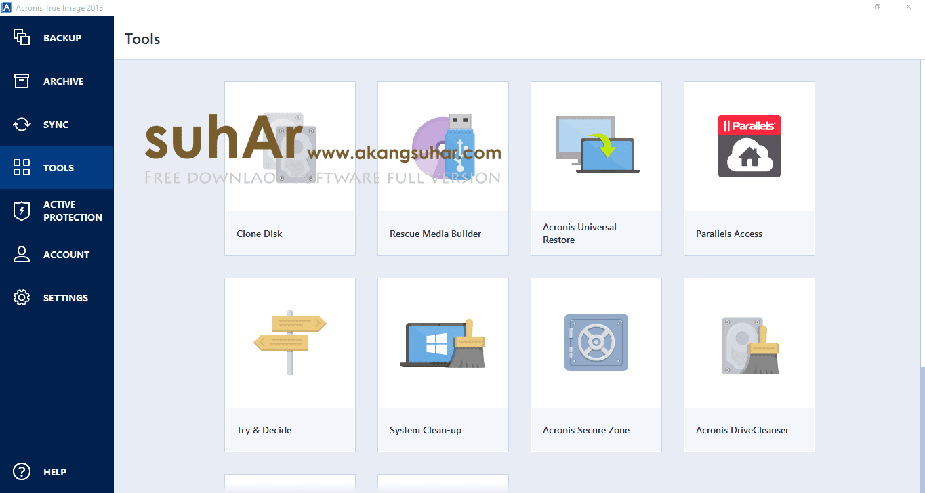The height and width of the screenshot is (493, 925).
Task: Run the System Clean-up label
Action: (x=426, y=430)
